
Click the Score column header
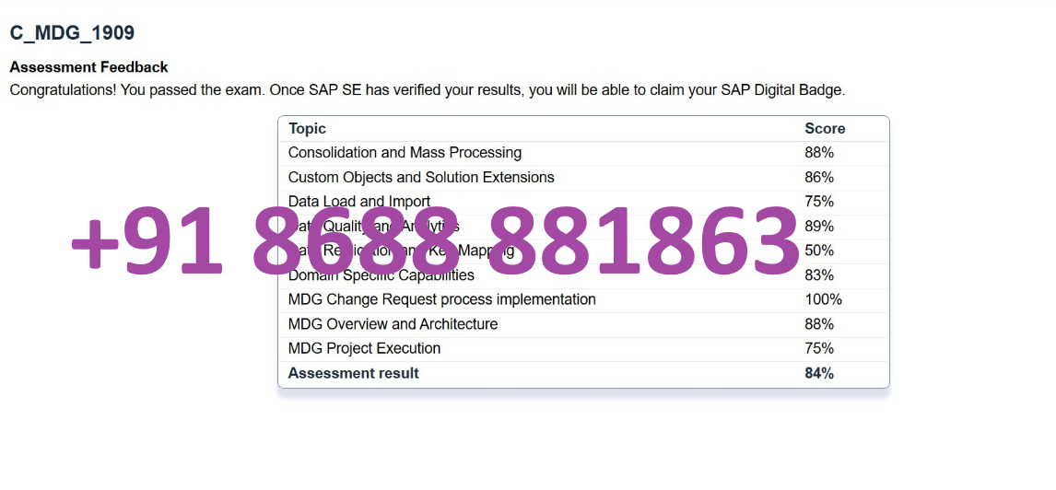pos(825,129)
